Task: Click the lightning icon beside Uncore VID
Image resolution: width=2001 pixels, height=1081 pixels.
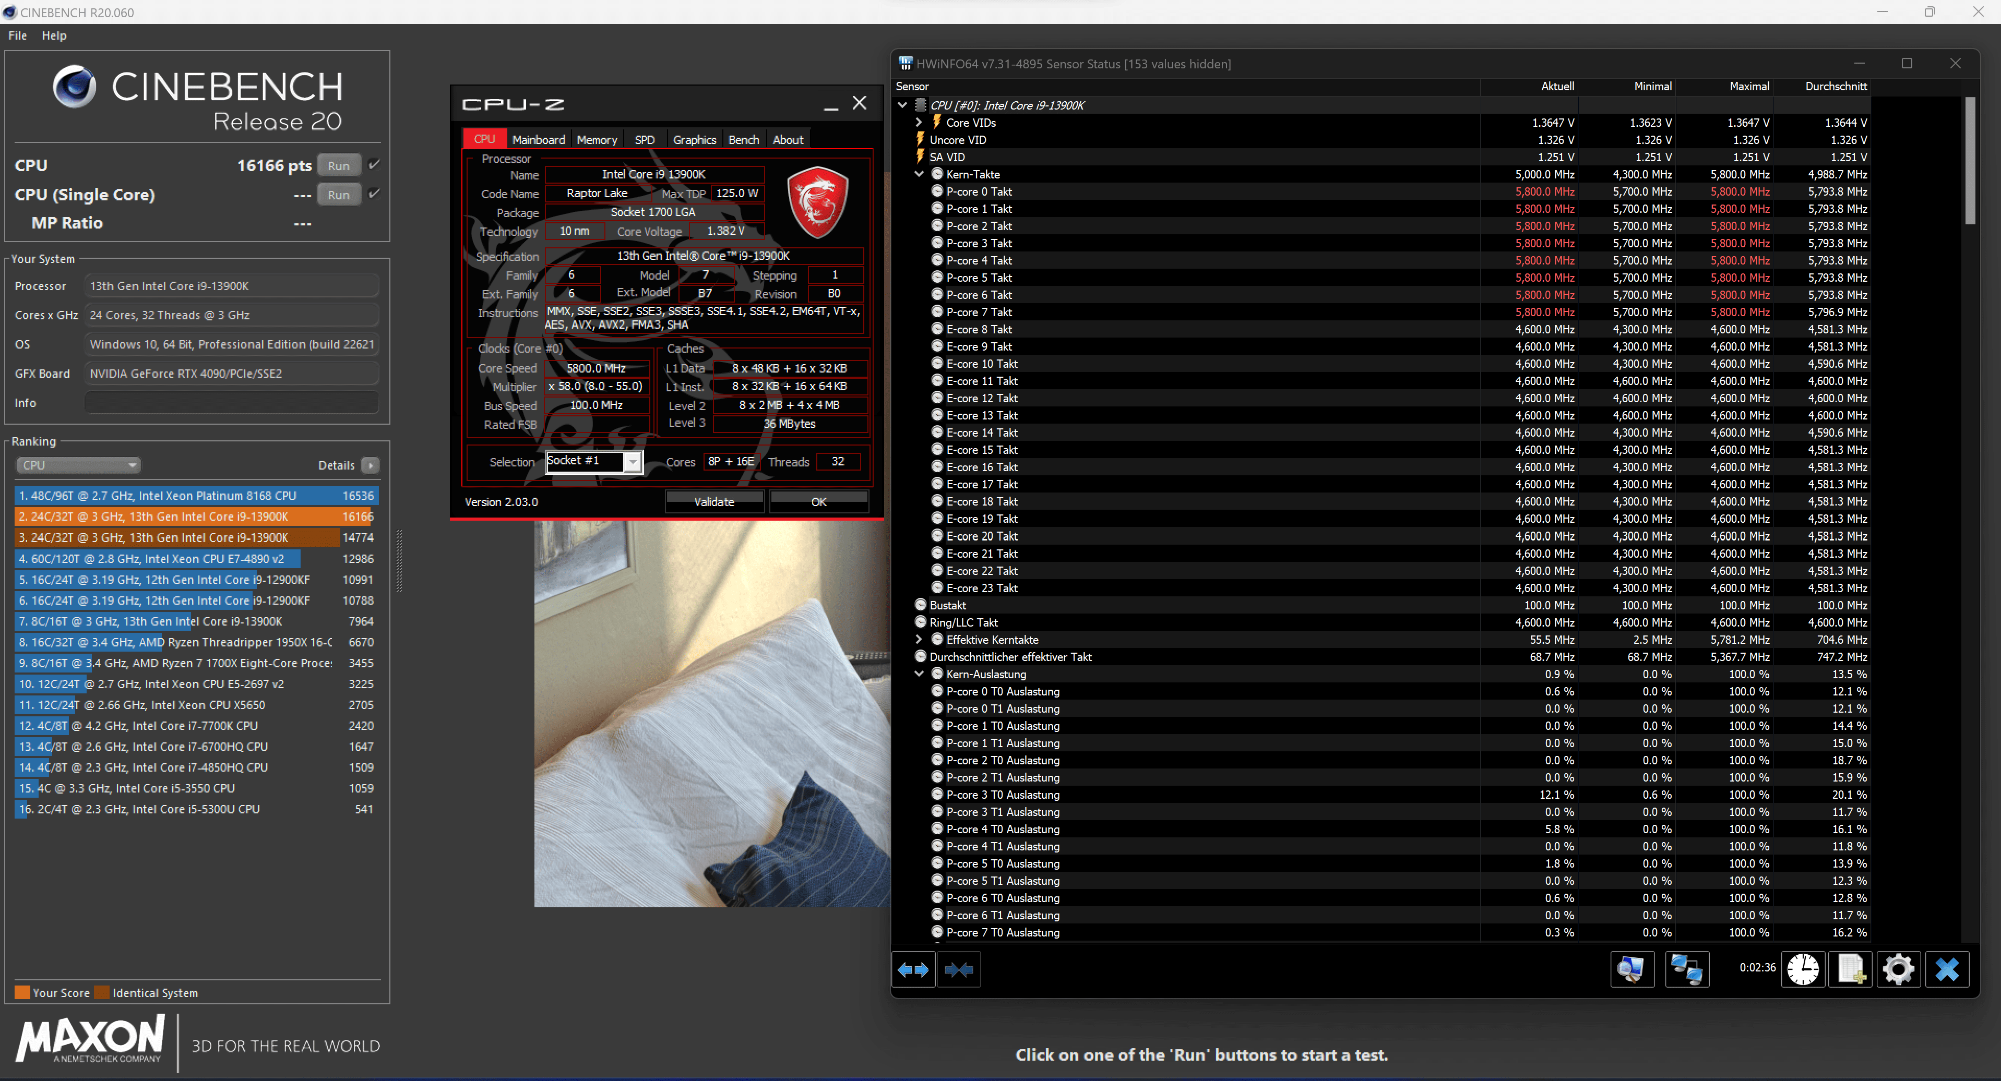Action: coord(921,139)
